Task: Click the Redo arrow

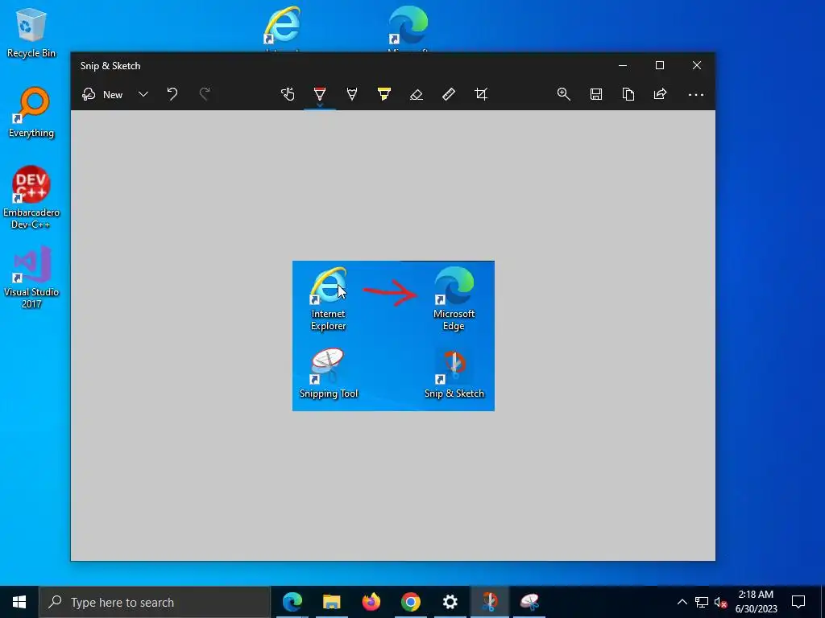Action: coord(205,95)
